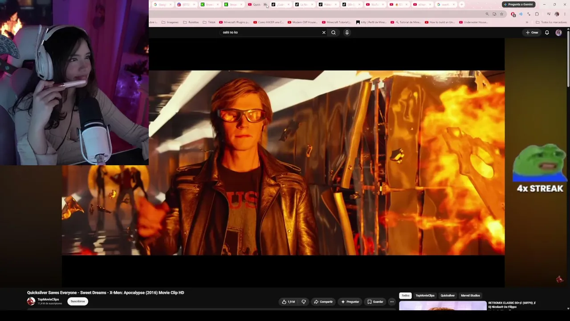Open the TopMovieClips channel avatar
The width and height of the screenshot is (570, 321).
click(31, 301)
